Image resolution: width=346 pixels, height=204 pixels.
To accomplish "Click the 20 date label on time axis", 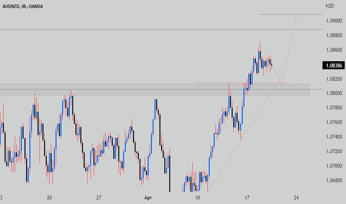I will pos(49,198).
